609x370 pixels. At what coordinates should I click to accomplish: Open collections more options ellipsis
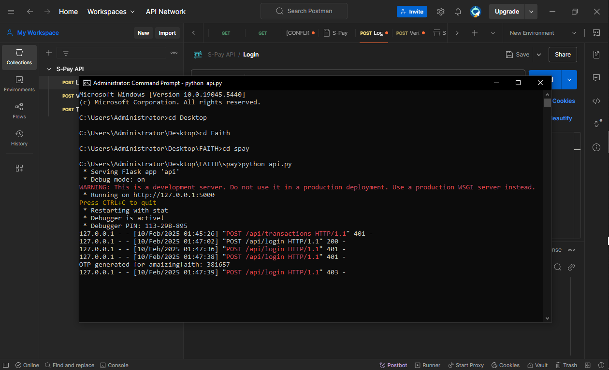coord(174,53)
